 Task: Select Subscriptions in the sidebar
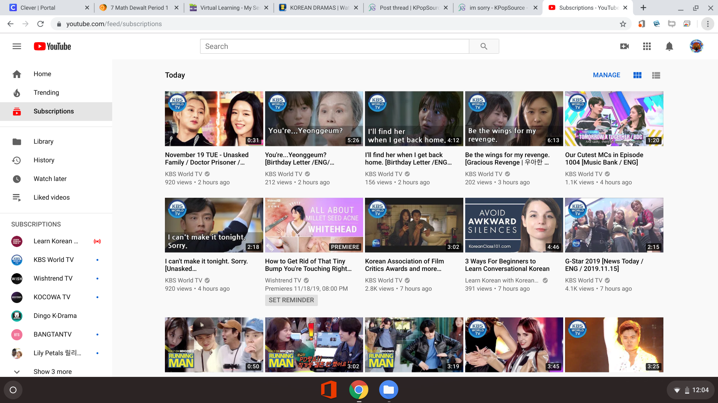pos(56,111)
